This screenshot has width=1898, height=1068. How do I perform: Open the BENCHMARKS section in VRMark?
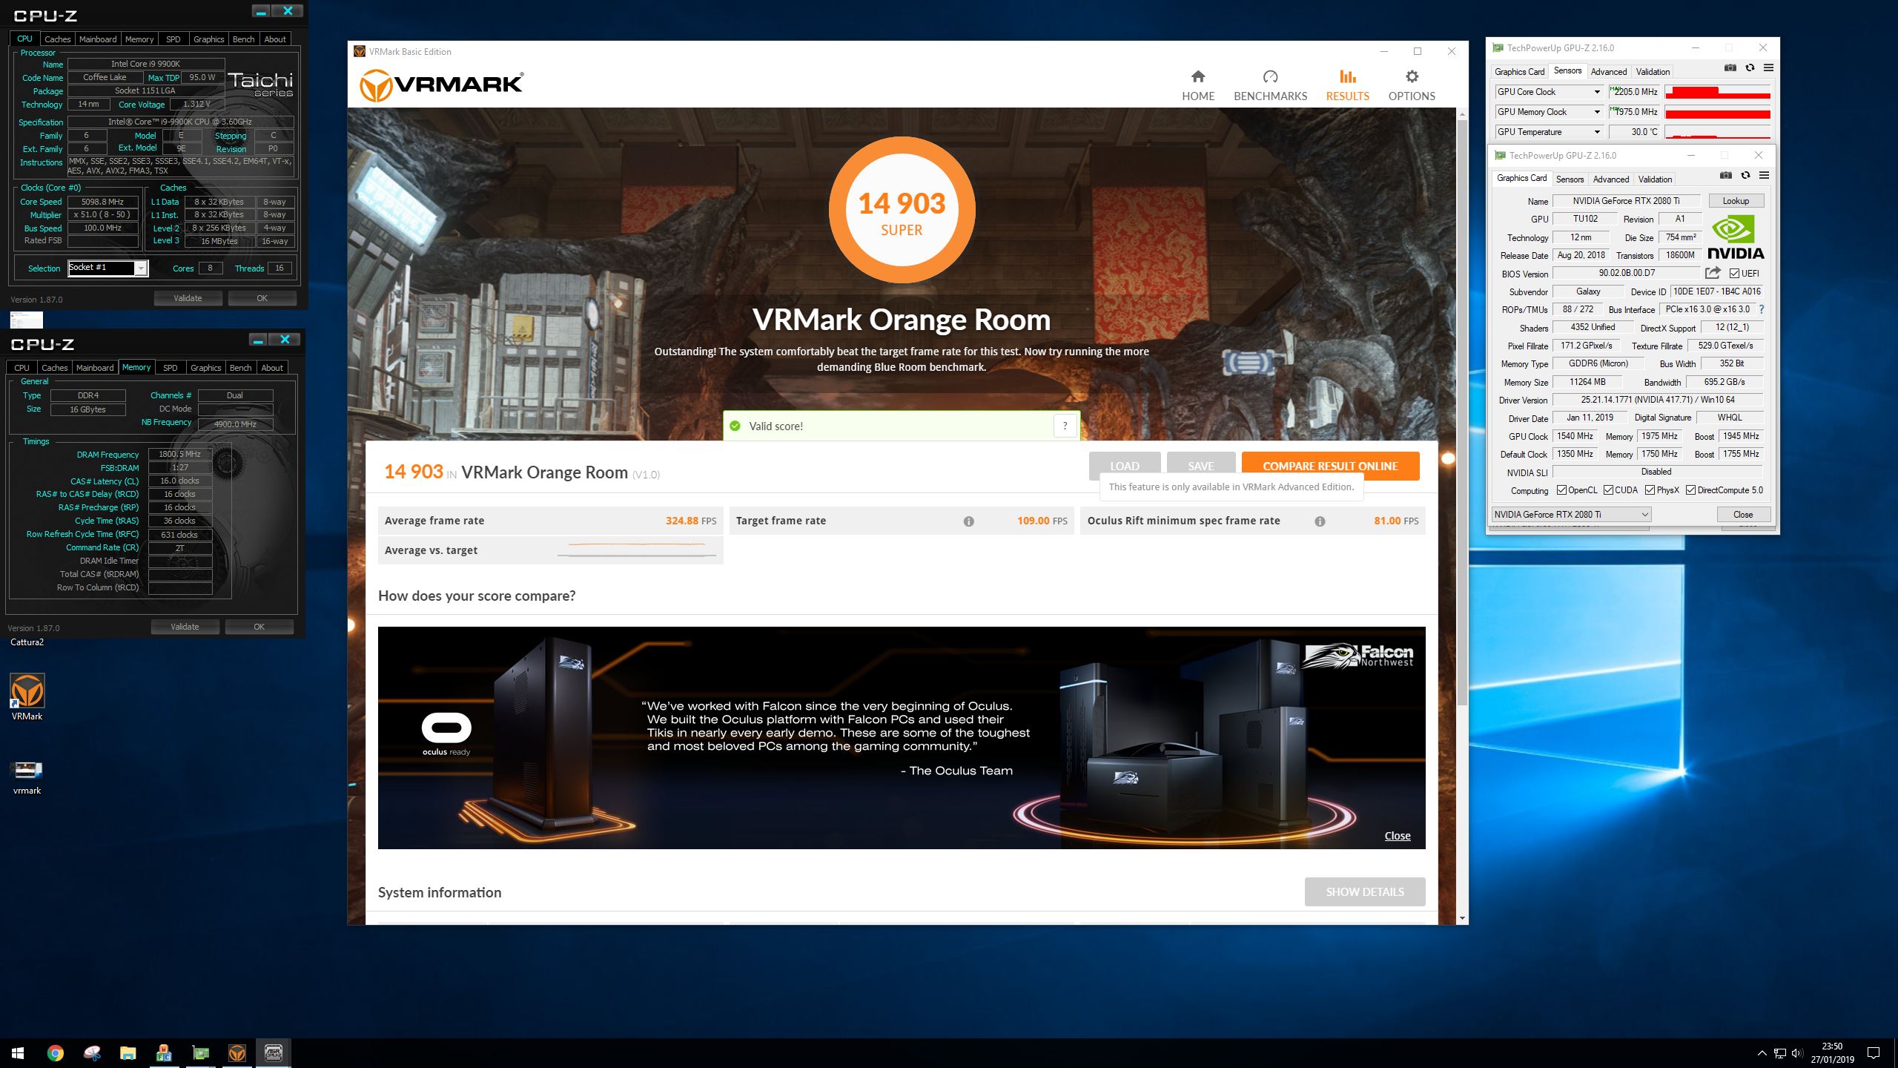(x=1270, y=85)
